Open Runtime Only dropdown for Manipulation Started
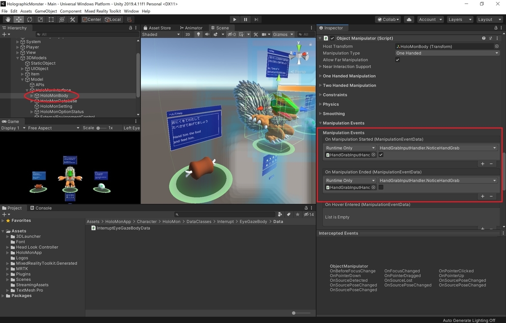The width and height of the screenshot is (506, 323). tap(350, 148)
